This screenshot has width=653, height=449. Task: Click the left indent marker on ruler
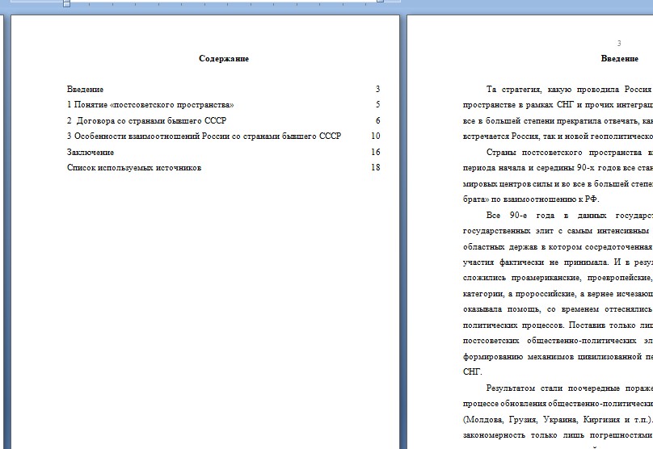point(66,3)
